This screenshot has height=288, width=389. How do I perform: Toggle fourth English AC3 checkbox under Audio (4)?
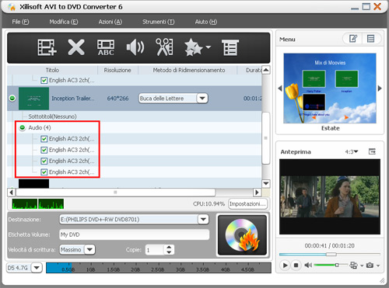pyautogui.click(x=44, y=172)
